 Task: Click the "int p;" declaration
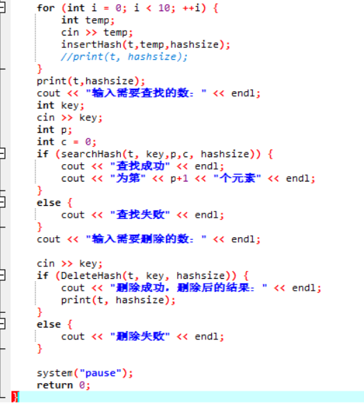point(54,130)
